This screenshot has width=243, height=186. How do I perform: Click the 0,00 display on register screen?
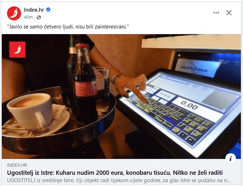pos(189,105)
